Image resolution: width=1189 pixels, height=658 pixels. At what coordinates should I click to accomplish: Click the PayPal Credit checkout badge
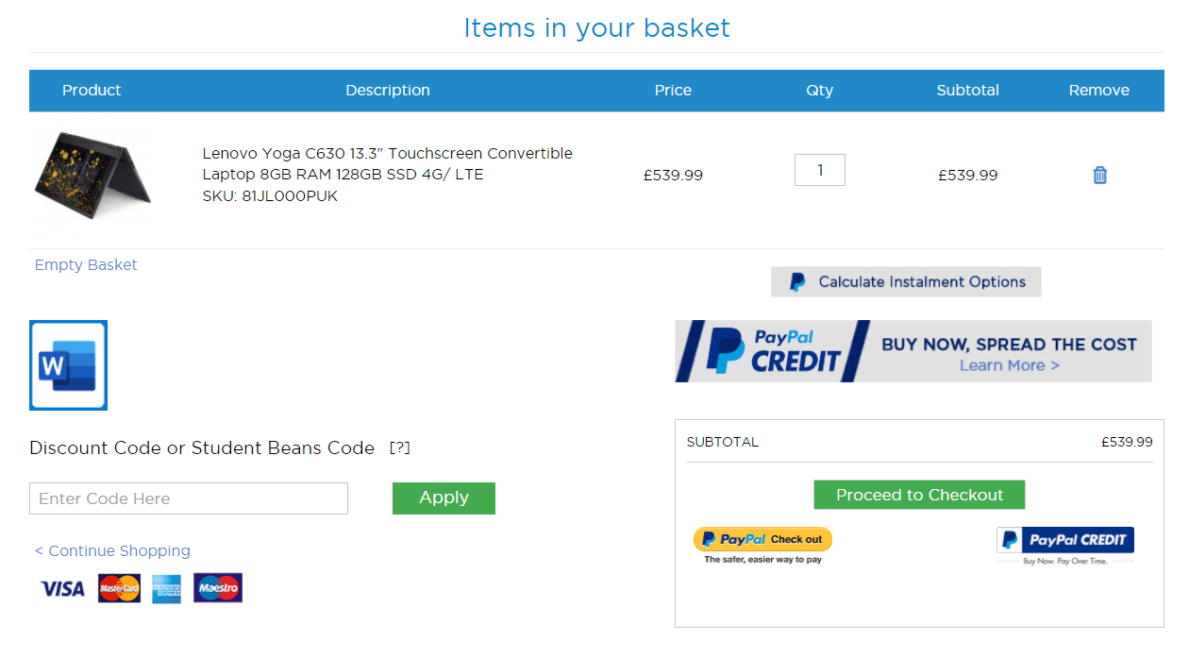click(1065, 545)
